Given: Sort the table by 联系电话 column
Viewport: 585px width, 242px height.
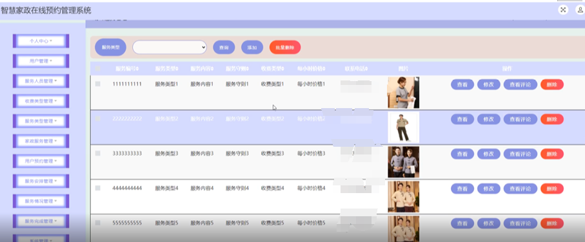Looking at the screenshot, I should [x=356, y=69].
